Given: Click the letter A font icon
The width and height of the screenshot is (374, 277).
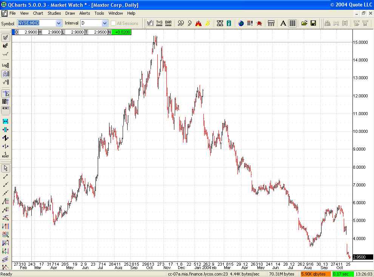Looking at the screenshot, I should 283,23.
